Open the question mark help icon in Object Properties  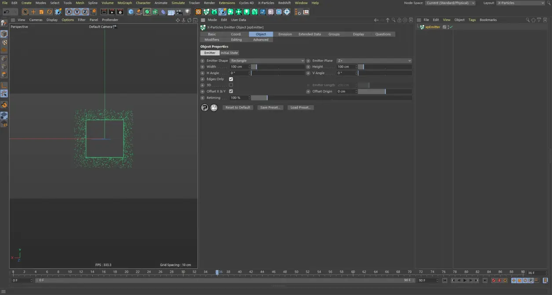click(x=204, y=107)
